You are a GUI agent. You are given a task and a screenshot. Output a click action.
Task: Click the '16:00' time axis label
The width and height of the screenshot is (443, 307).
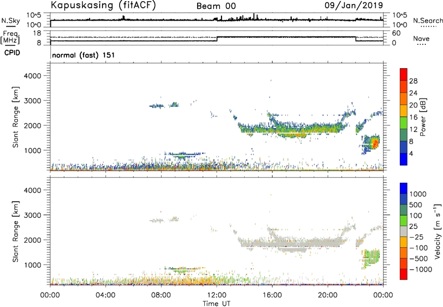(272, 295)
